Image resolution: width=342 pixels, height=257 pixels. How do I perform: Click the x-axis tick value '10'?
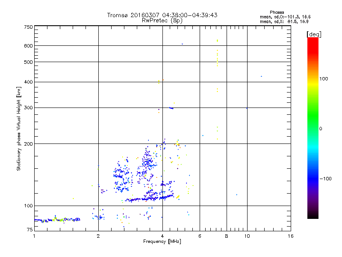[247, 236]
